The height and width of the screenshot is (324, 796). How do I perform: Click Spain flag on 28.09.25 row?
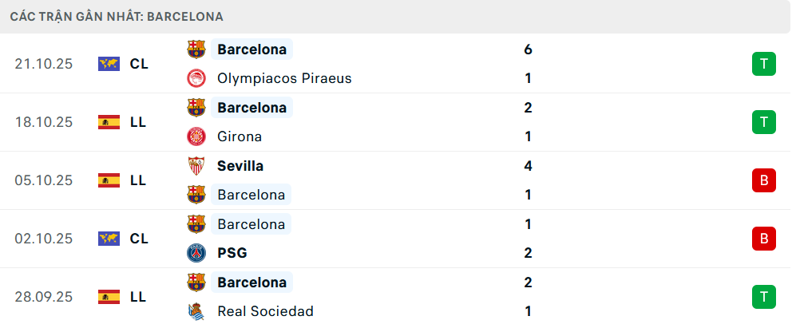tap(109, 297)
